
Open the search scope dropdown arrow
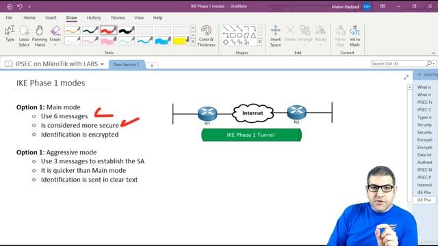point(433,64)
